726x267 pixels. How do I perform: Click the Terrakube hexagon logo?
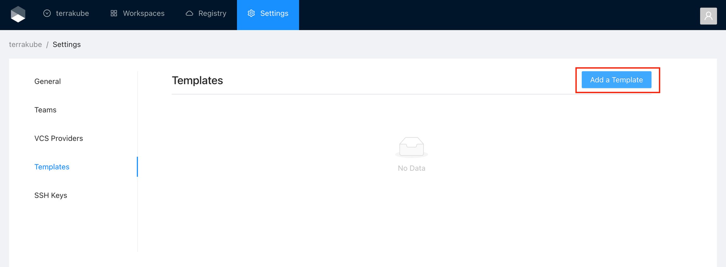pos(18,14)
